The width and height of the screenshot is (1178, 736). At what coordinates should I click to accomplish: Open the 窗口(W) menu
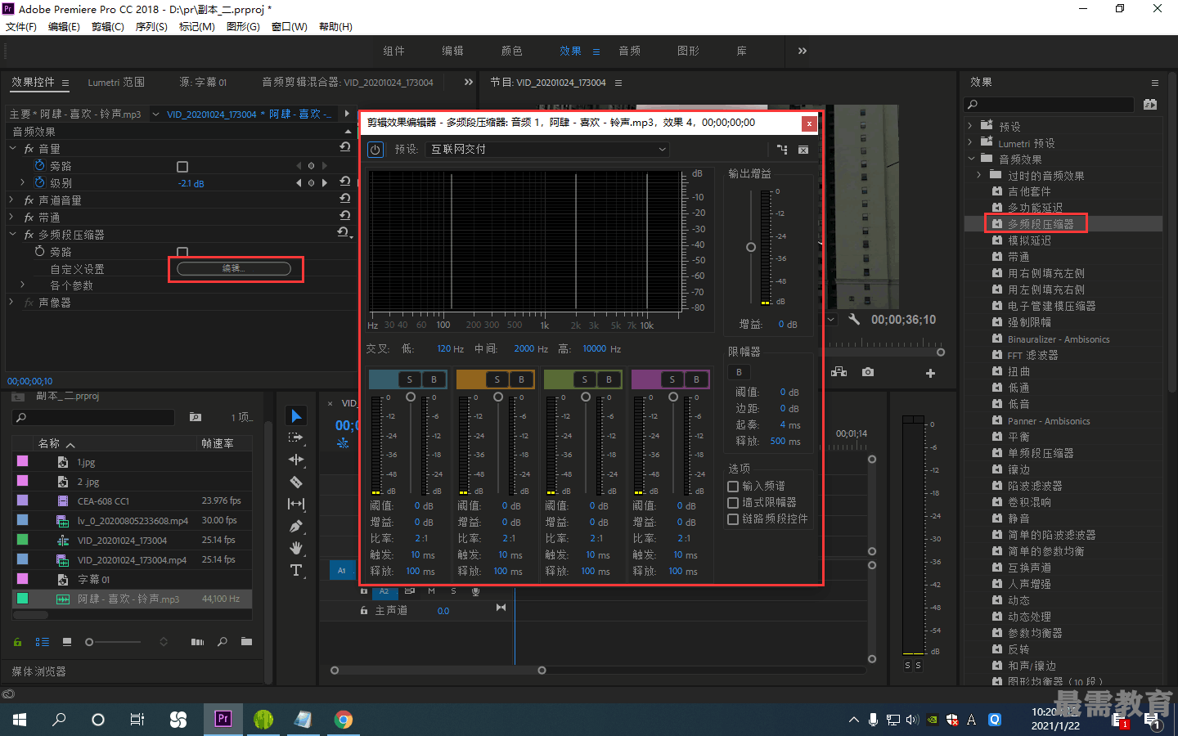290,27
